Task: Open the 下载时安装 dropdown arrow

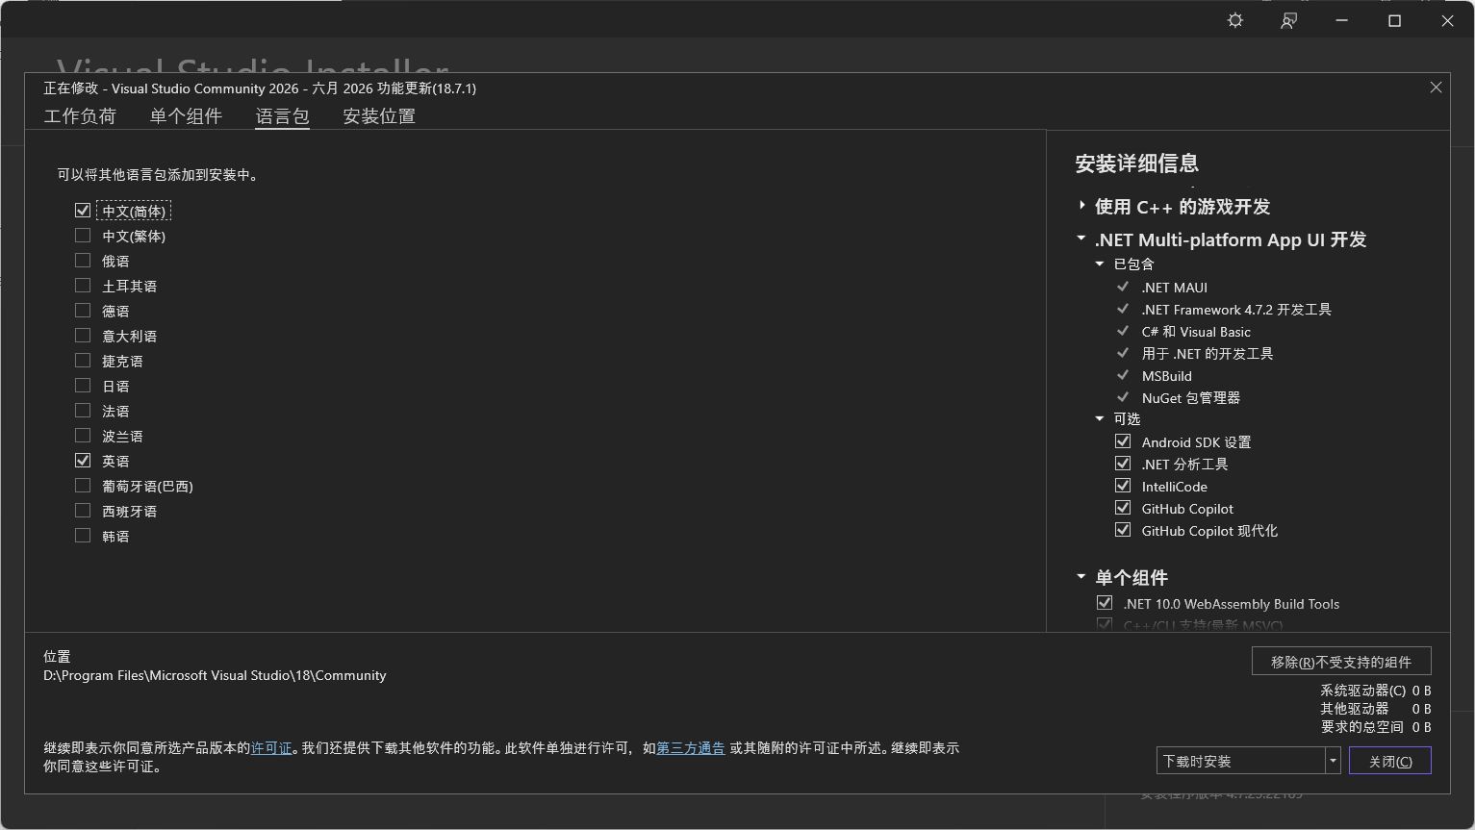Action: (x=1333, y=761)
